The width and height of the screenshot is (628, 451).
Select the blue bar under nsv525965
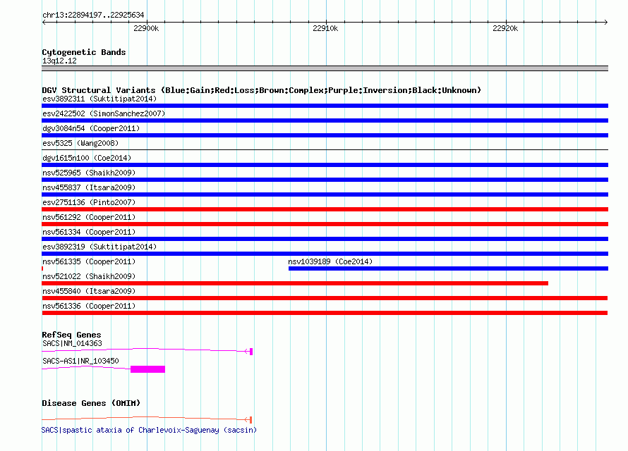tap(325, 180)
